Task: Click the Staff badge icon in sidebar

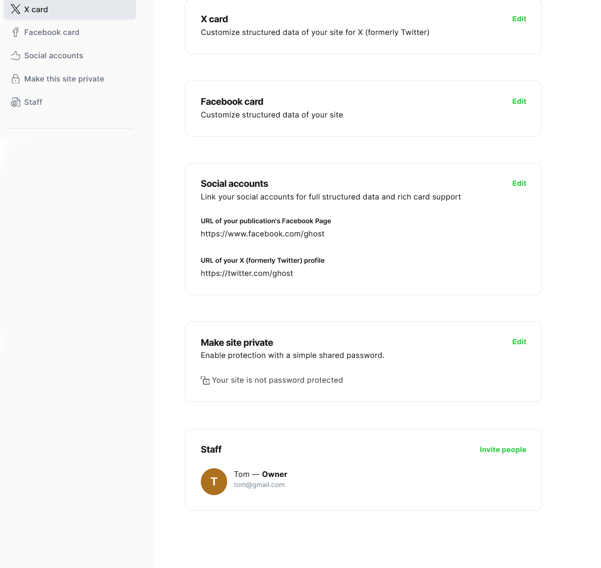Action: pyautogui.click(x=16, y=102)
